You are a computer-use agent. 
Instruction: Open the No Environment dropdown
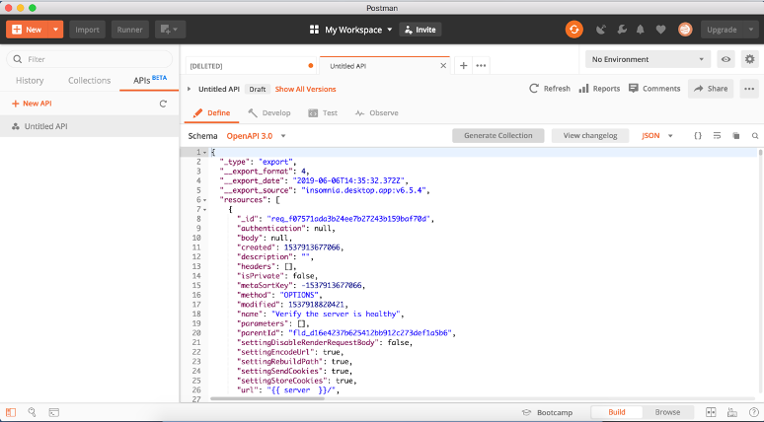point(648,59)
